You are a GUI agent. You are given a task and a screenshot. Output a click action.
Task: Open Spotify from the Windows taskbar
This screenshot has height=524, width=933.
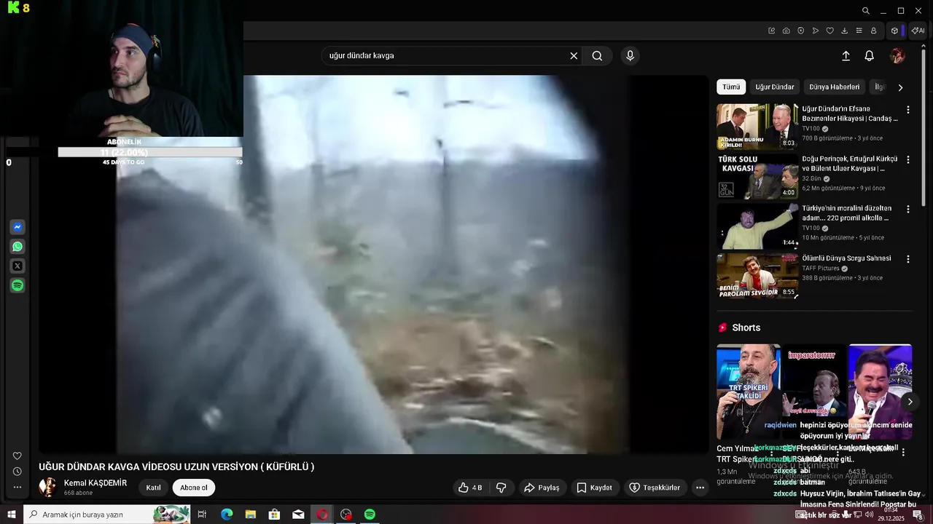[x=370, y=515]
